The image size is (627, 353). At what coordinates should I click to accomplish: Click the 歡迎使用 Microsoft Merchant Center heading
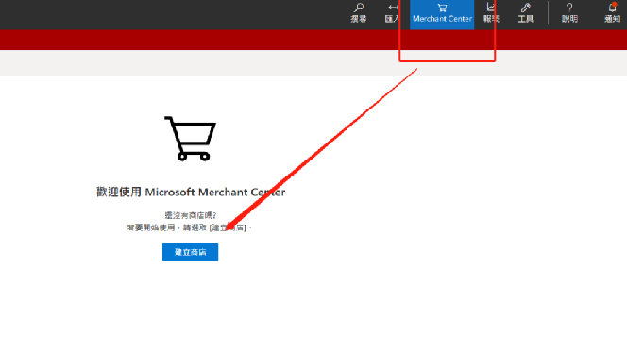click(x=191, y=192)
